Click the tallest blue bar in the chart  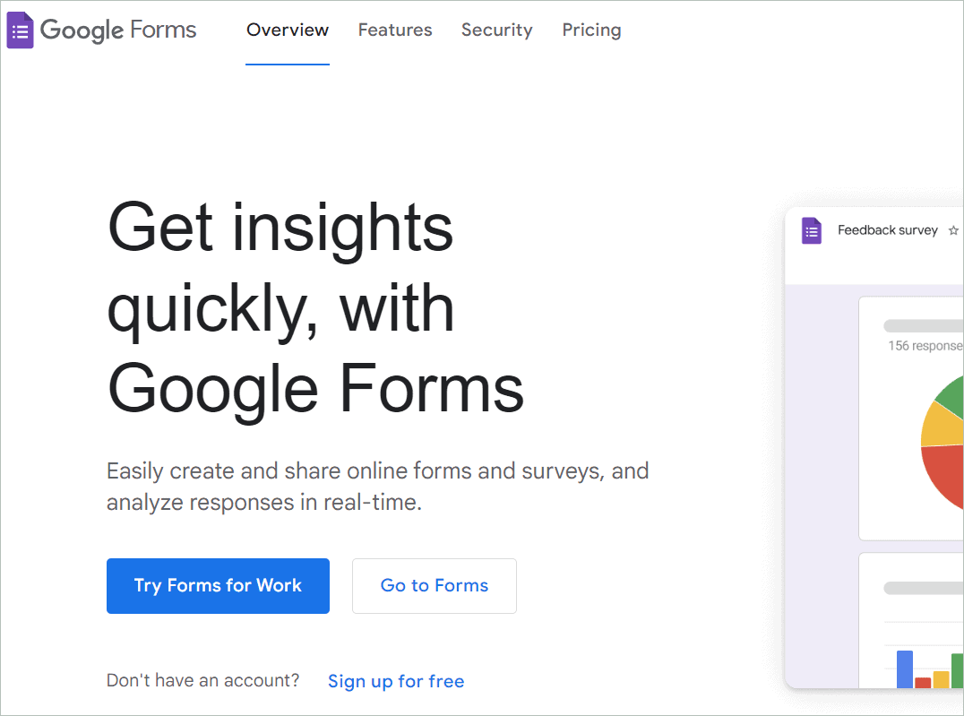pyautogui.click(x=905, y=668)
